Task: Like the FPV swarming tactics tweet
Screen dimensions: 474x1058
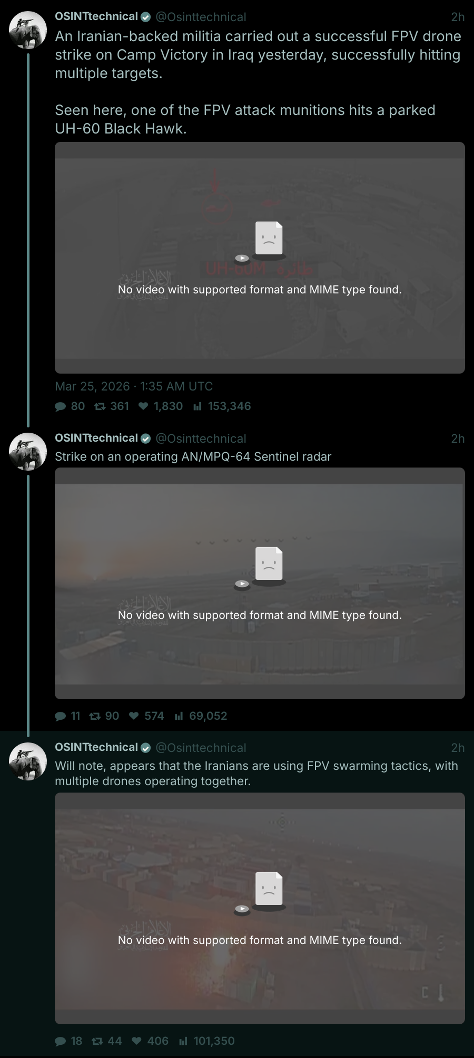Action: (136, 1041)
